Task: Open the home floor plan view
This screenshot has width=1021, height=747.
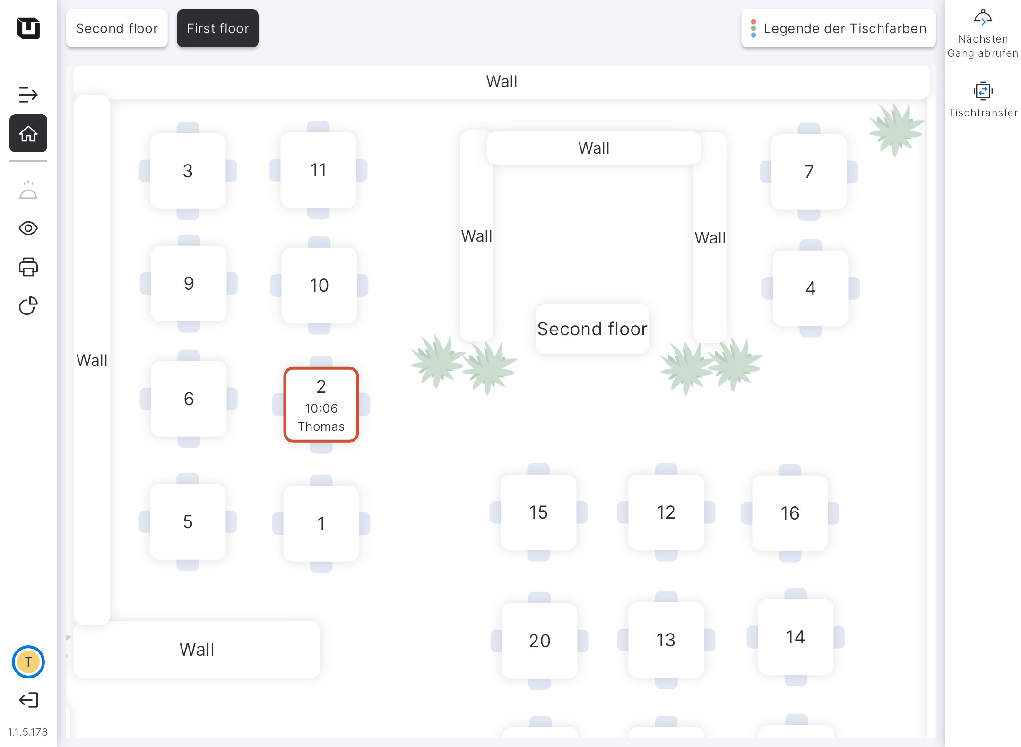Action: 28,134
